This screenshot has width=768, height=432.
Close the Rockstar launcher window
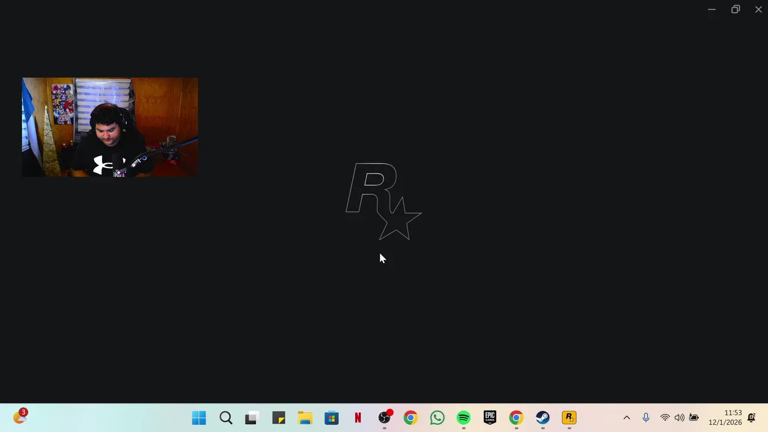coord(758,10)
